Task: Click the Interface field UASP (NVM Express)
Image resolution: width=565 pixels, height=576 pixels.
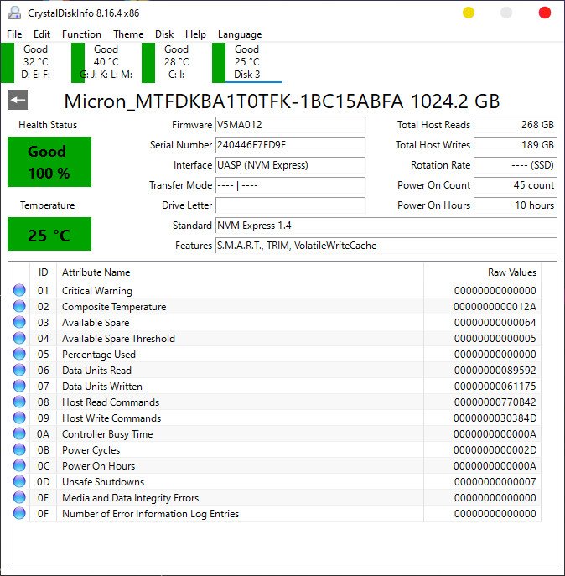Action: [x=290, y=165]
